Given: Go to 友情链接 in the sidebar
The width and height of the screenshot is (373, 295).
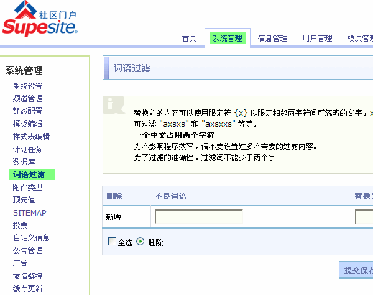Looking at the screenshot, I should 28,276.
